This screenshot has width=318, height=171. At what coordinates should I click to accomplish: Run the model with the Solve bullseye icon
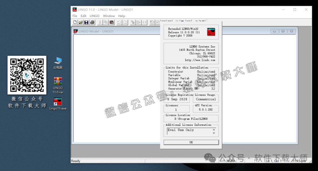tap(152, 22)
